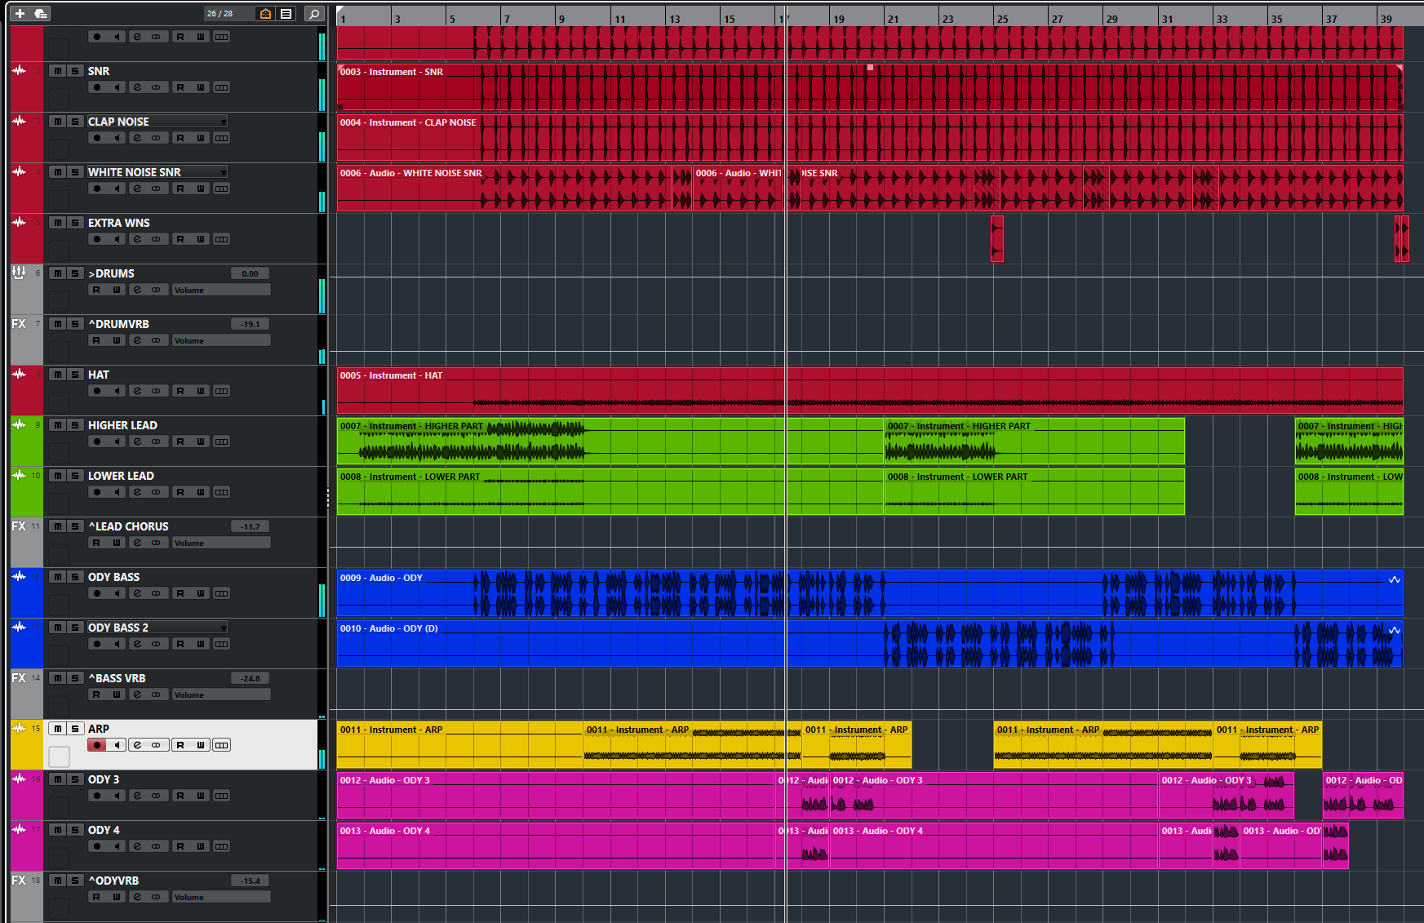This screenshot has height=923, width=1424.
Task: Open Volume automation parameter on >DRUMS track
Action: (220, 290)
